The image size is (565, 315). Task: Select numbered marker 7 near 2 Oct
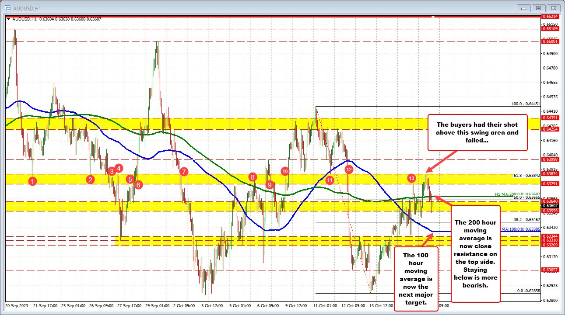pos(183,172)
